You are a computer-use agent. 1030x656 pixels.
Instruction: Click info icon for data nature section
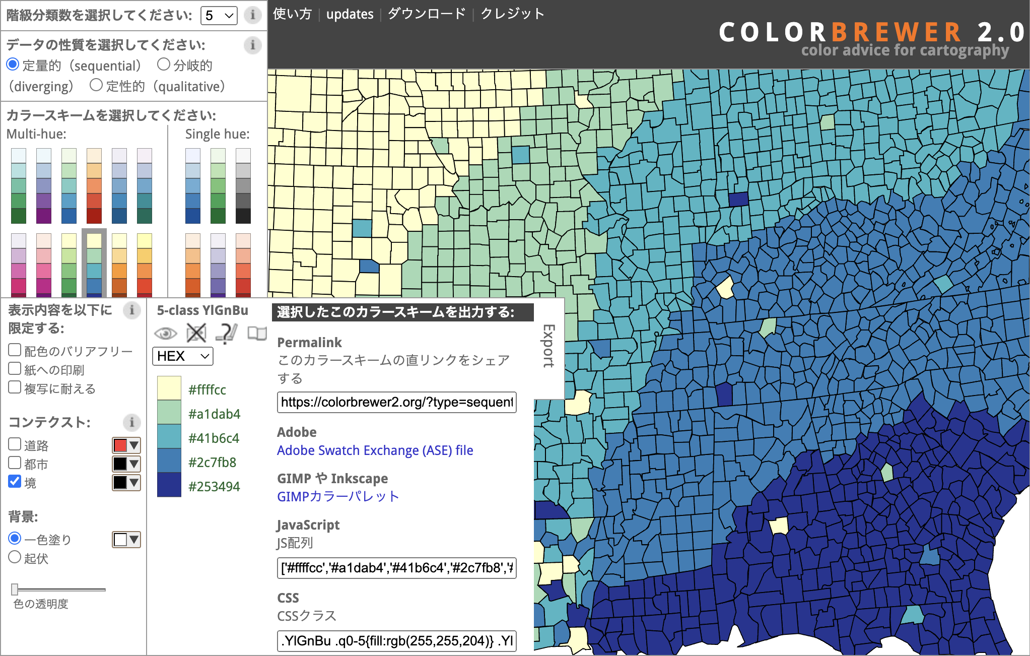click(252, 45)
